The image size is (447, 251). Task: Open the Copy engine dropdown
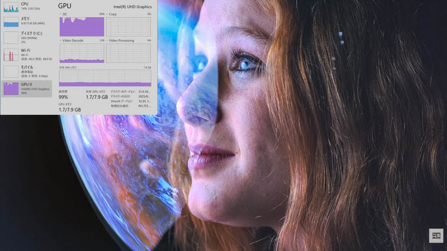(x=108, y=14)
